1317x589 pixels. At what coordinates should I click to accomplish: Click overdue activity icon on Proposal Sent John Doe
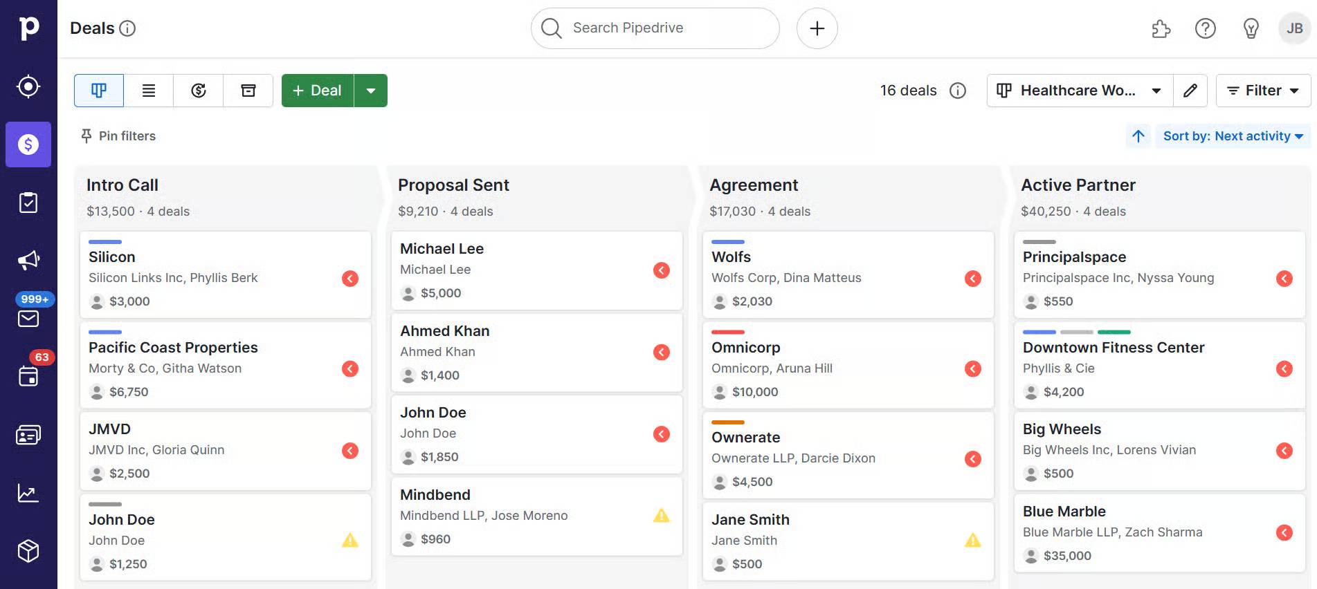click(x=662, y=434)
